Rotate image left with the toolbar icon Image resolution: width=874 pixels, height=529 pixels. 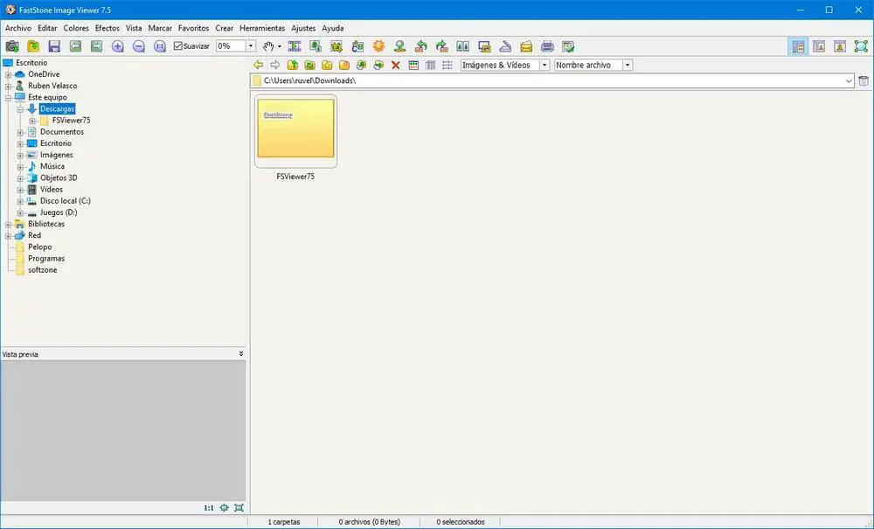(421, 46)
